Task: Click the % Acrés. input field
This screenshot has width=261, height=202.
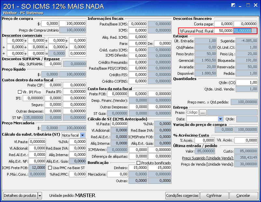Action: [205, 141]
